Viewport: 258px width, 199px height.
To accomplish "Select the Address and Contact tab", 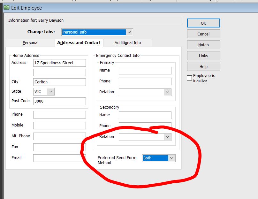I will coord(79,43).
